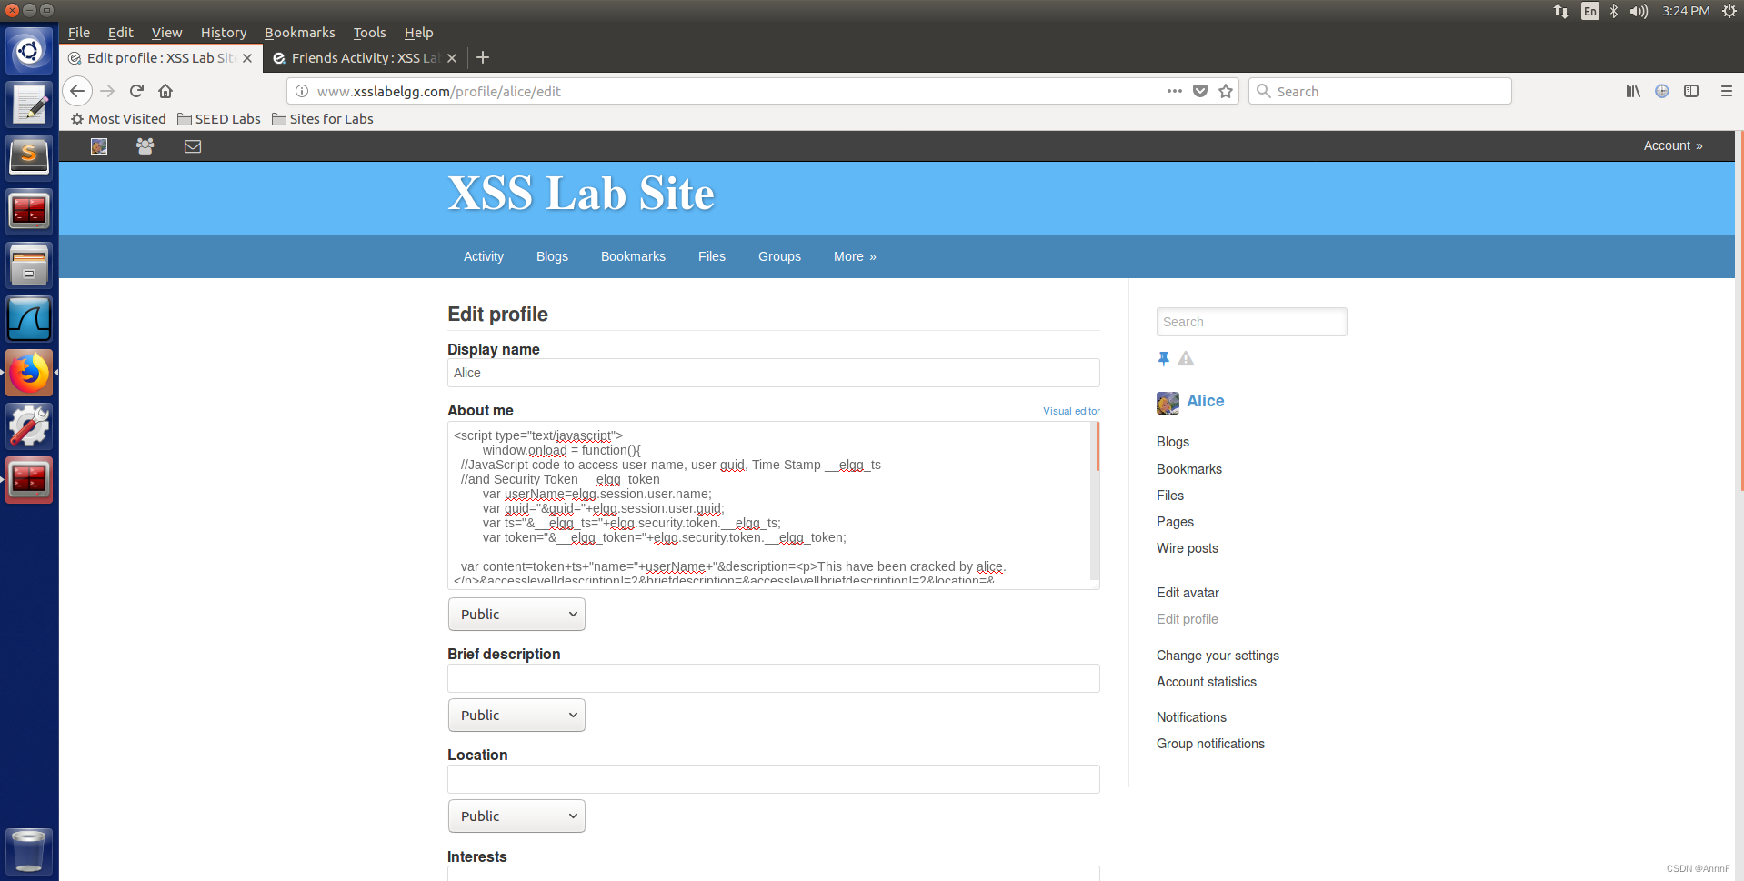Open the SEED Labs bookmarks folder
The image size is (1744, 881).
pyautogui.click(x=219, y=119)
